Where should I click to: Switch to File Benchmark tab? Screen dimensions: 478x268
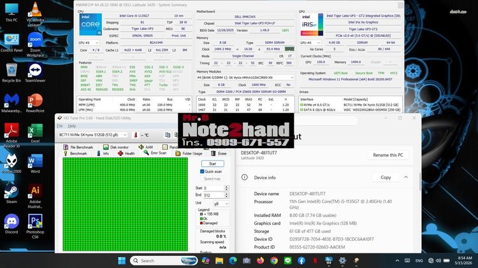coord(78,147)
